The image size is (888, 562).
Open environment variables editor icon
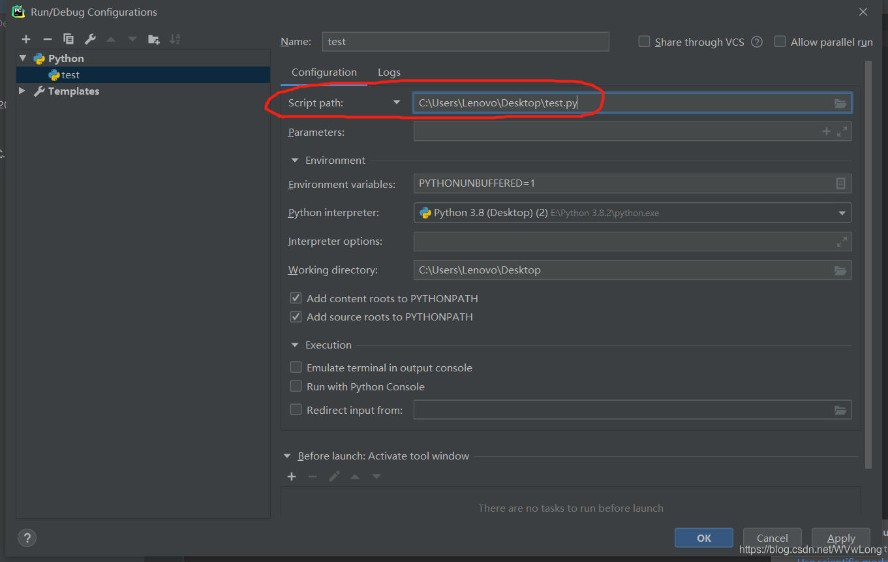(840, 183)
